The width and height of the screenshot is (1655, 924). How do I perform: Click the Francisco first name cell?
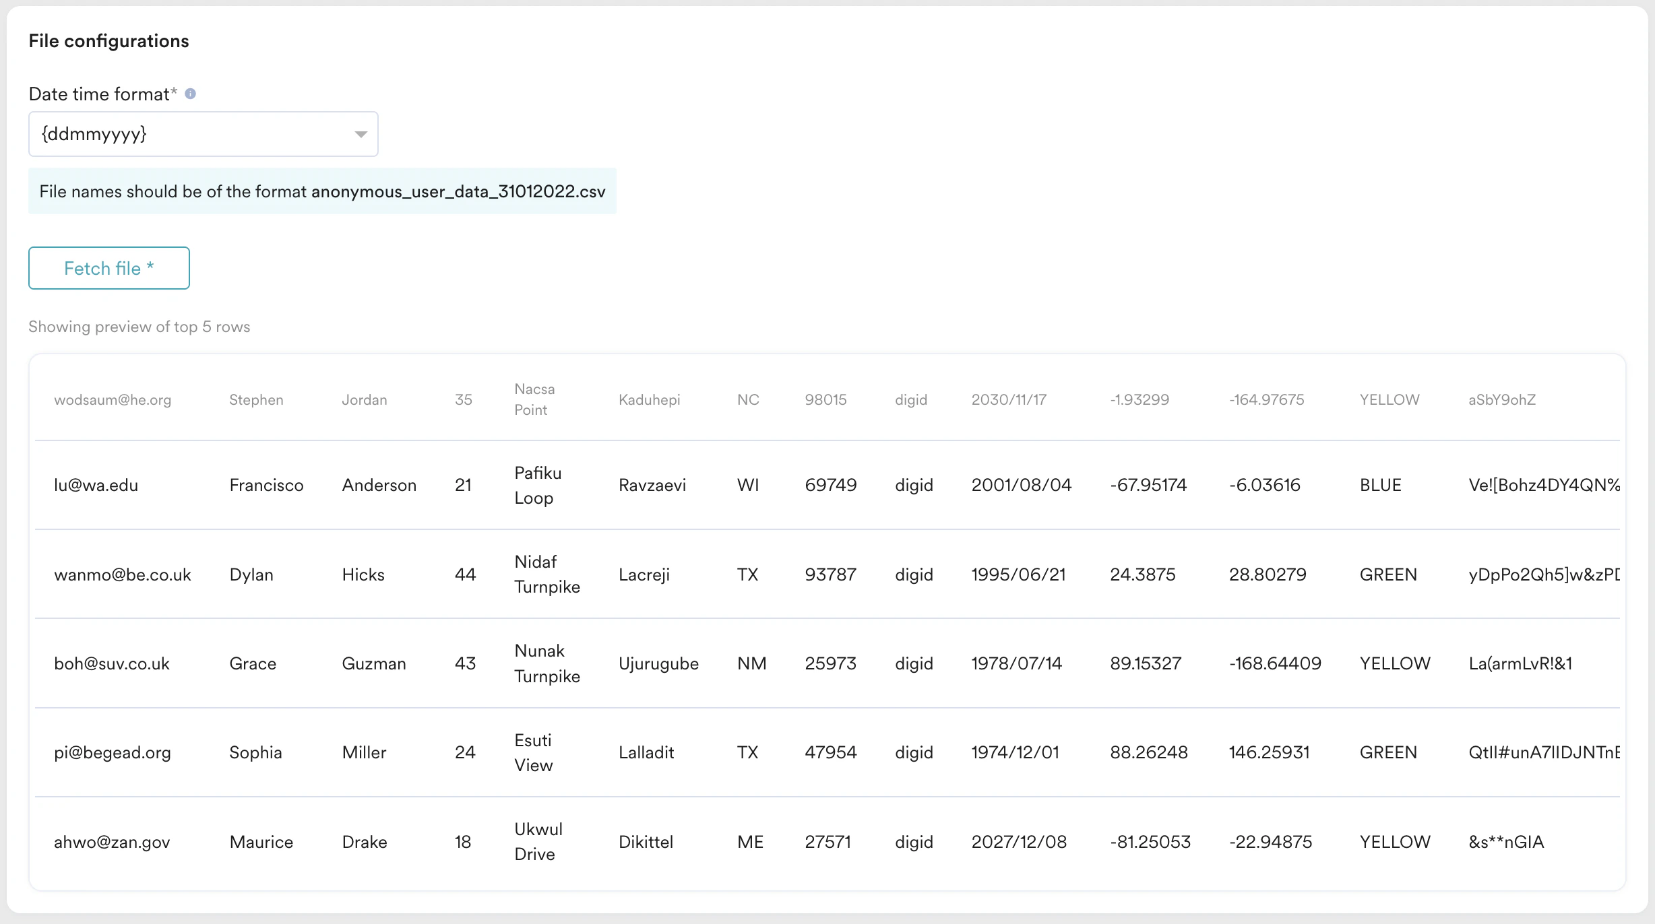click(x=266, y=485)
